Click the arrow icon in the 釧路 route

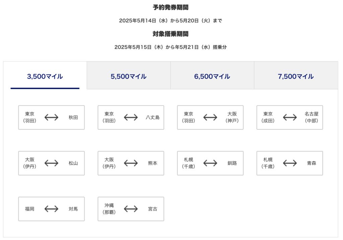[210, 163]
